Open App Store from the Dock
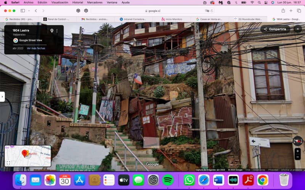This screenshot has height=190, width=305. point(80,180)
